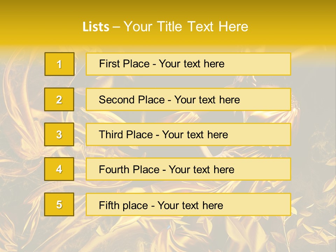
Task: Pick the number 4 square box
Action: [59, 169]
